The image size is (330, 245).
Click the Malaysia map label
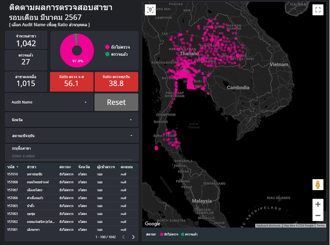pos(202,201)
